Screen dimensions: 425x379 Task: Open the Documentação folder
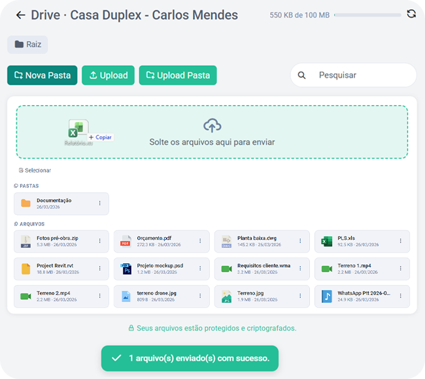pos(61,203)
